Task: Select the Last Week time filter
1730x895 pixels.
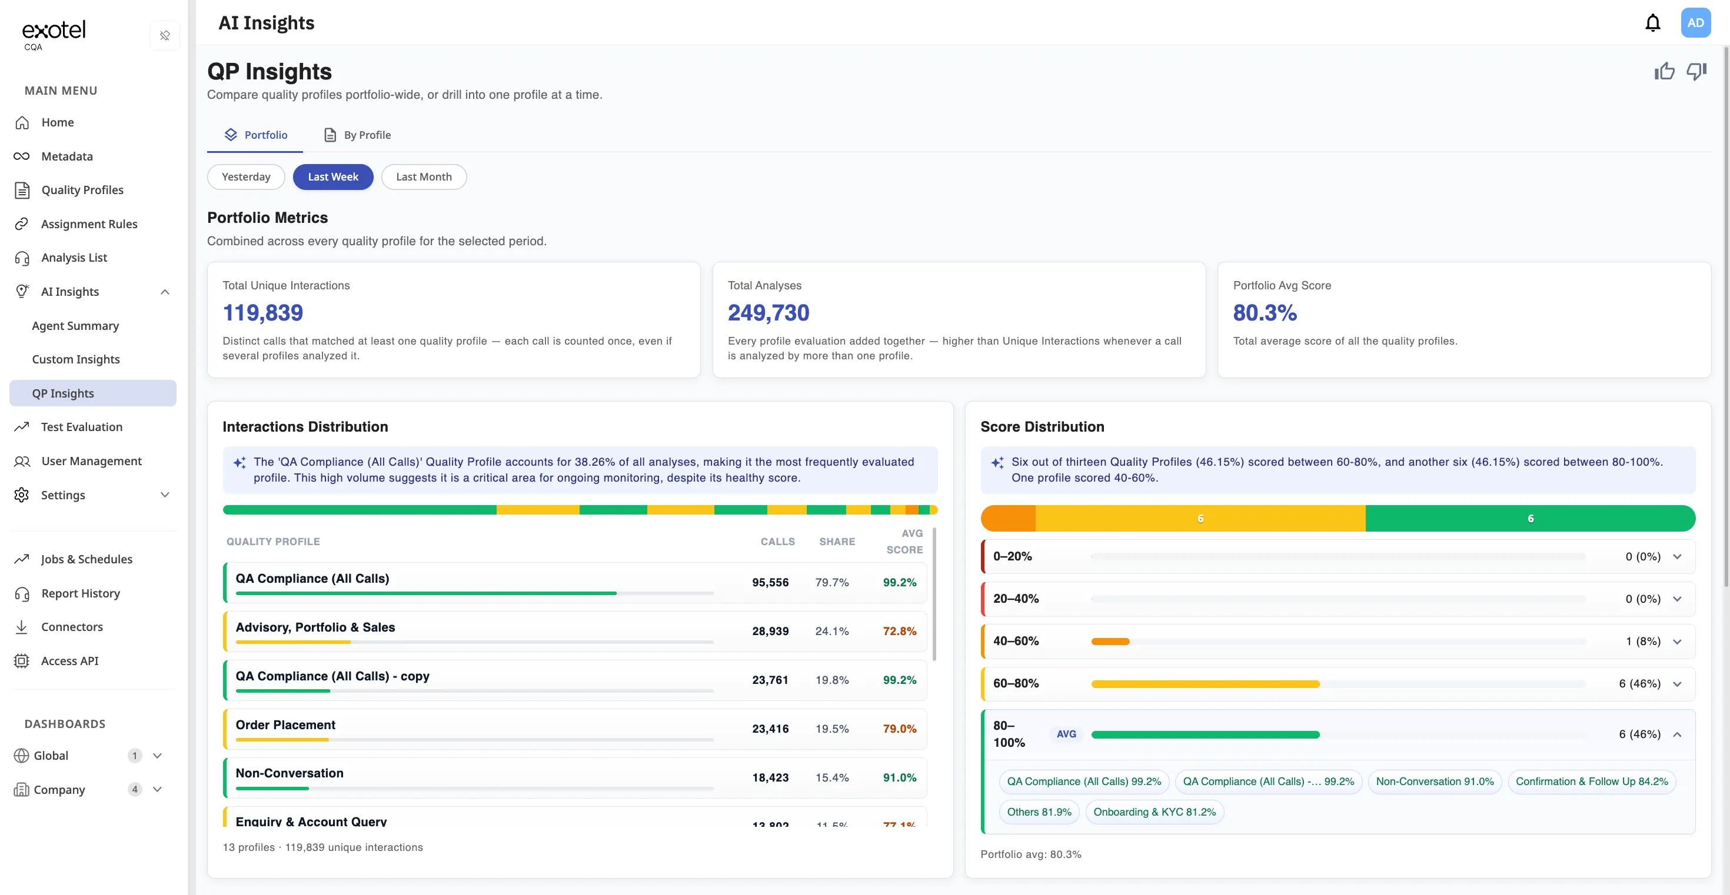Action: [x=333, y=176]
